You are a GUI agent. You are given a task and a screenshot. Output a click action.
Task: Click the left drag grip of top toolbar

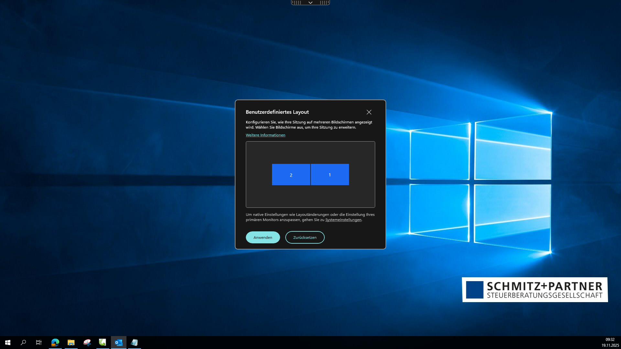click(x=297, y=3)
